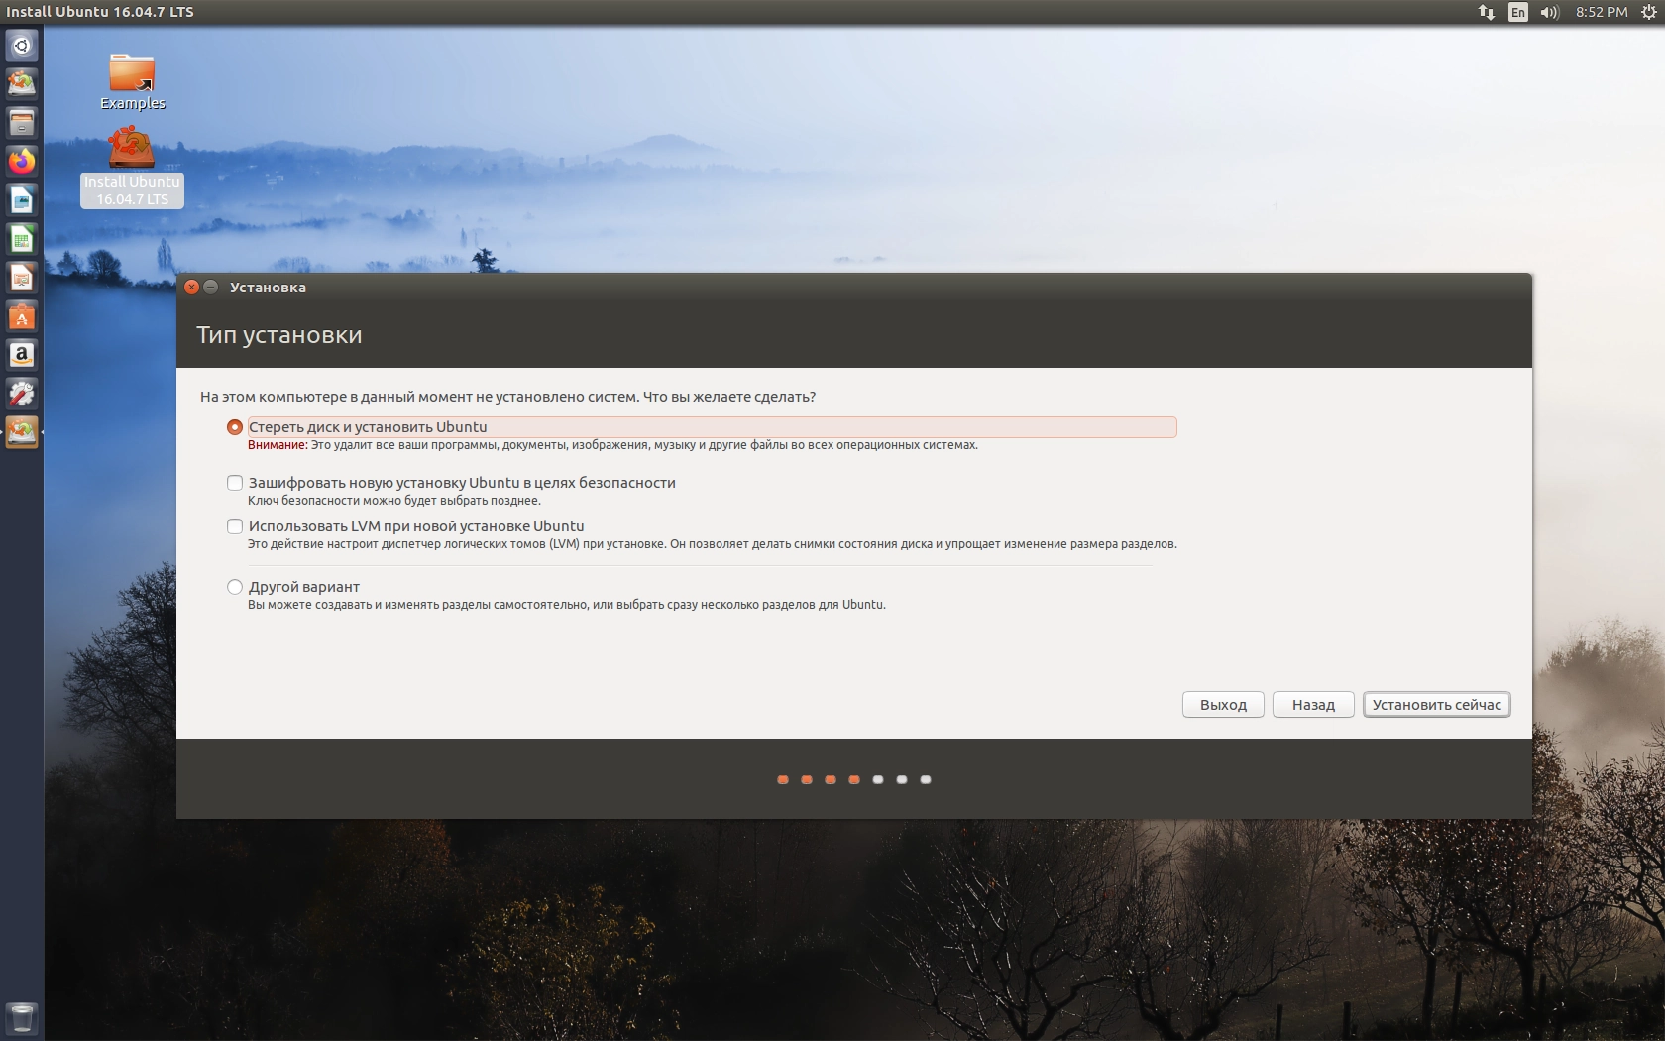Click the top Install Ubuntu launcher icon

(22, 84)
